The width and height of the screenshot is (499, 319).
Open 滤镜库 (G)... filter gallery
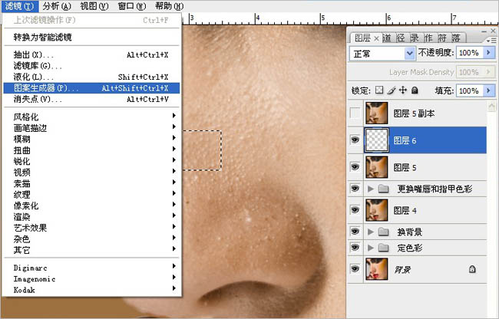pyautogui.click(x=91, y=66)
